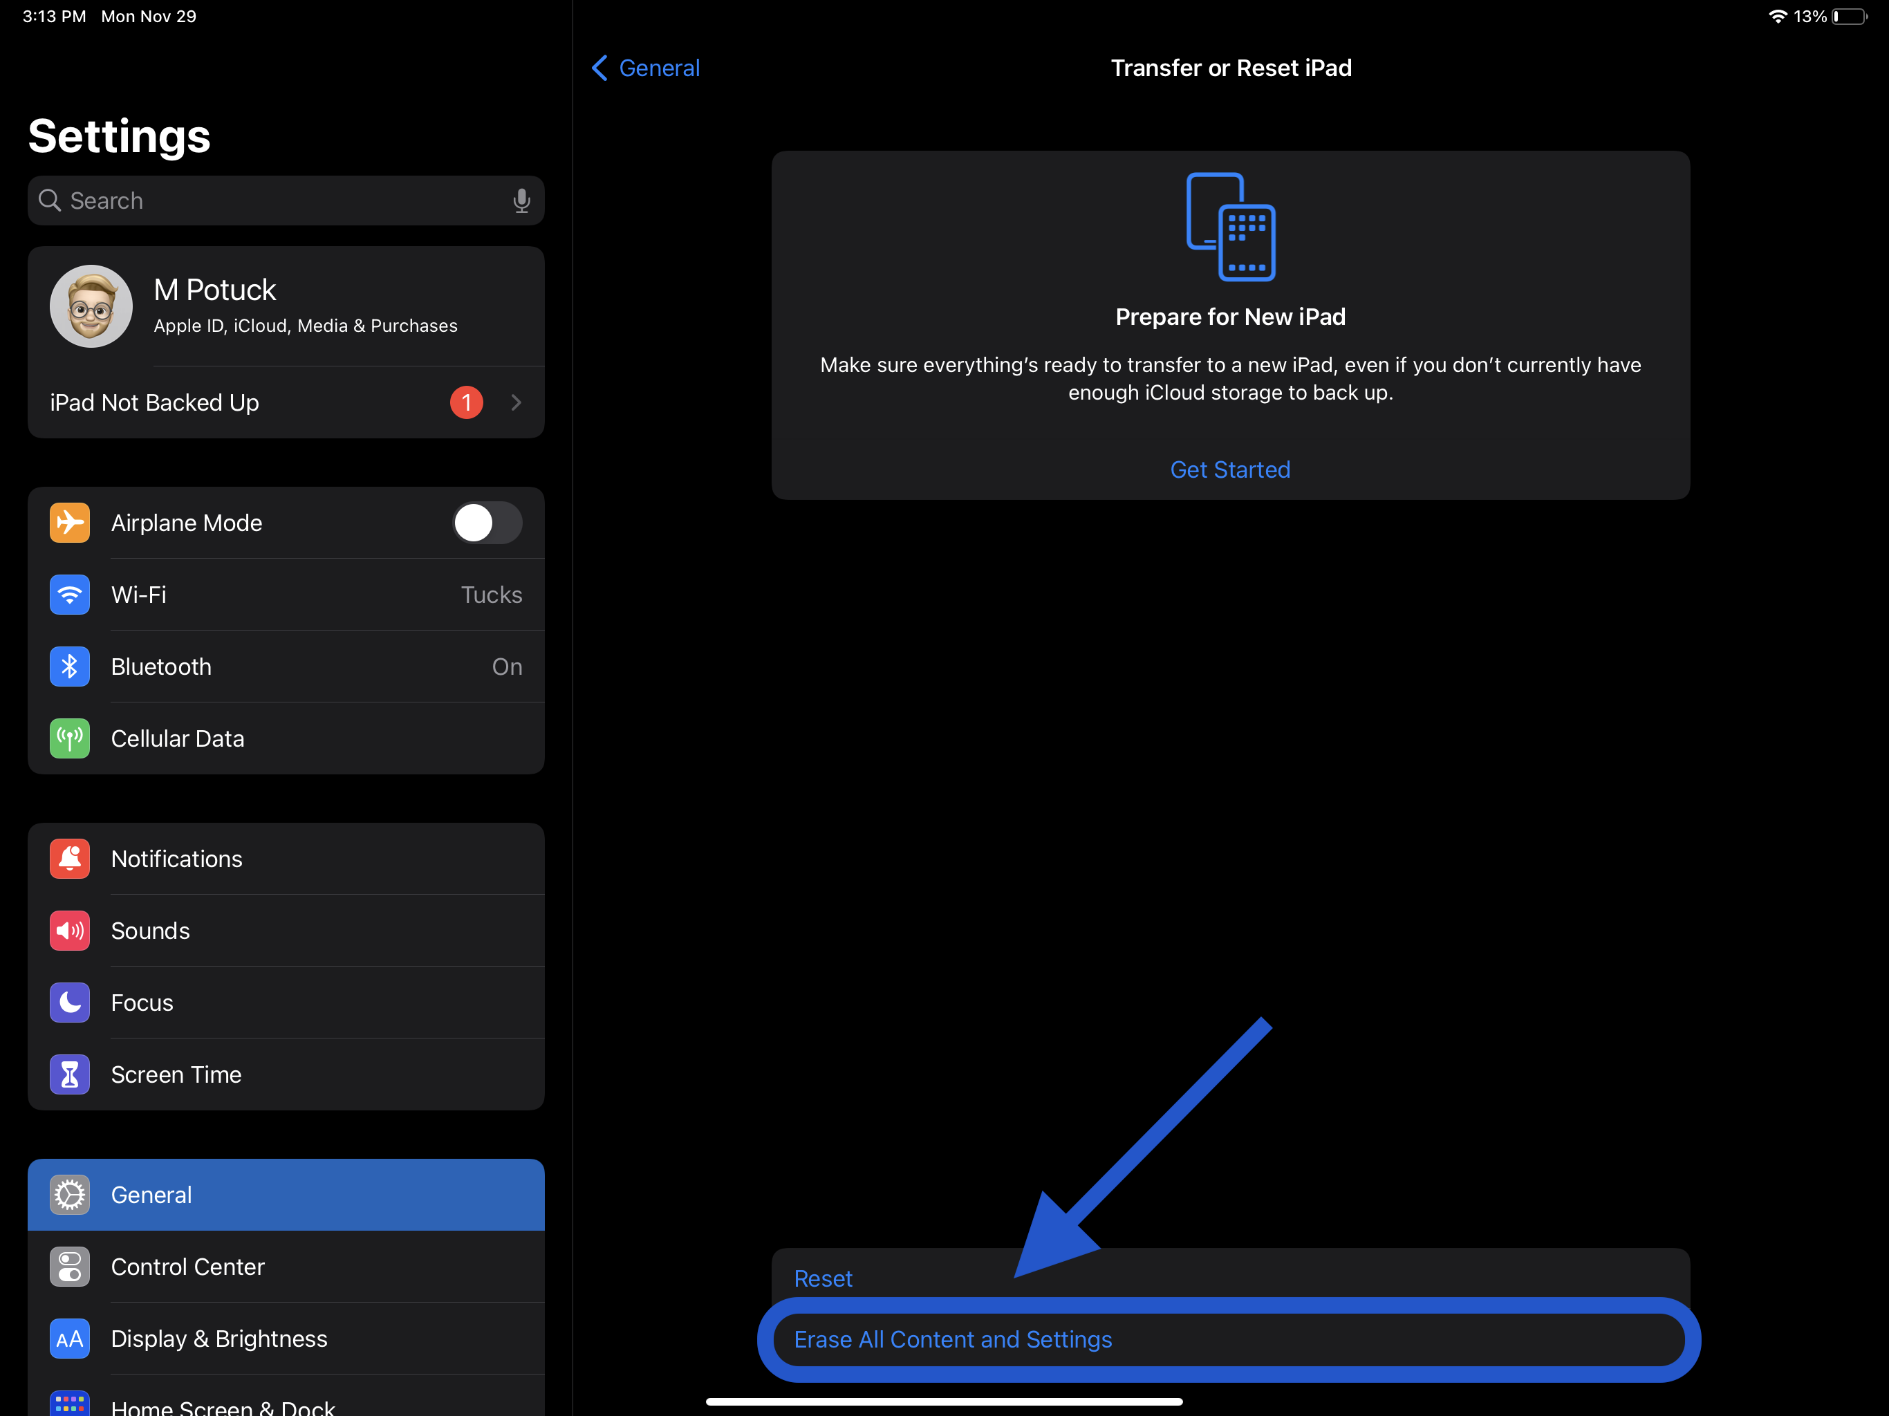Screen dimensions: 1889x1416
Task: Tap the Airplane Mode icon
Action: (71, 522)
